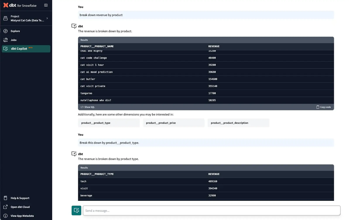The image size is (349, 220).
Task: Click revenue value 394340
Action: coord(213,188)
